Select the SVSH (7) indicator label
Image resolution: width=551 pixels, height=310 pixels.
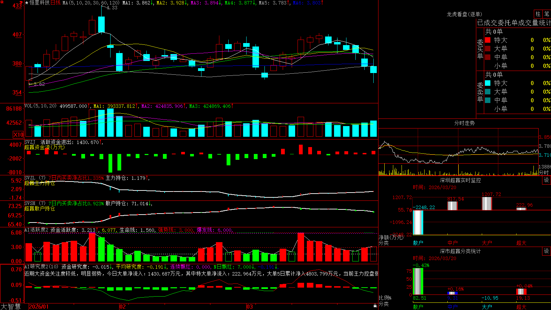[35, 204]
